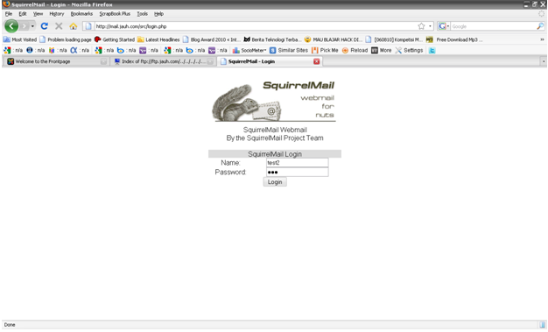Click the first Google PageRank n/a icon
The height and width of the screenshot is (332, 548).
[7, 51]
